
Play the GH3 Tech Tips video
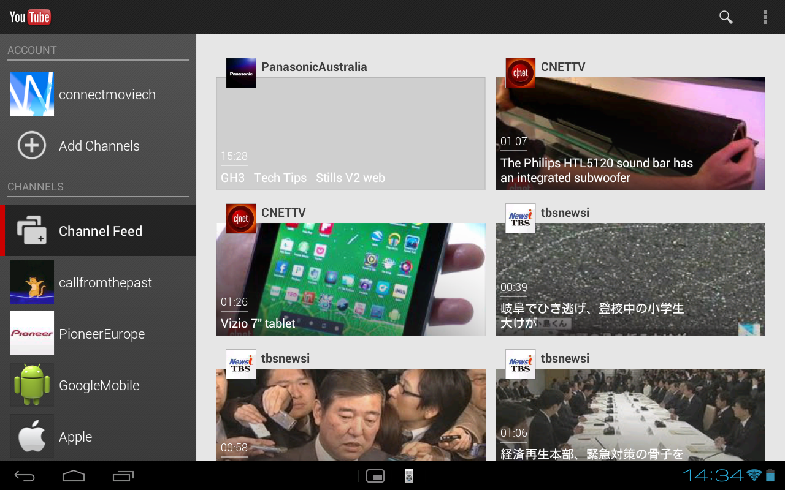351,133
